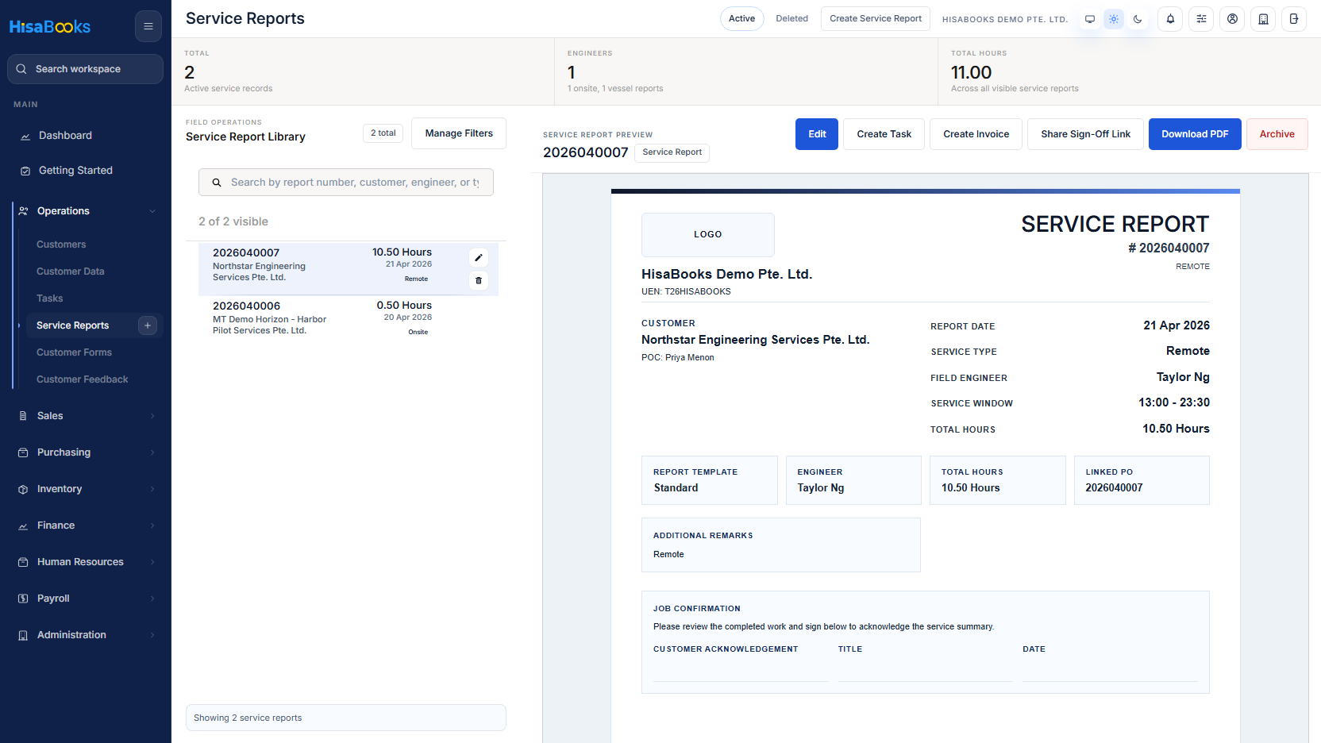The image size is (1321, 743).
Task: Switch to light theme
Action: (x=1114, y=19)
